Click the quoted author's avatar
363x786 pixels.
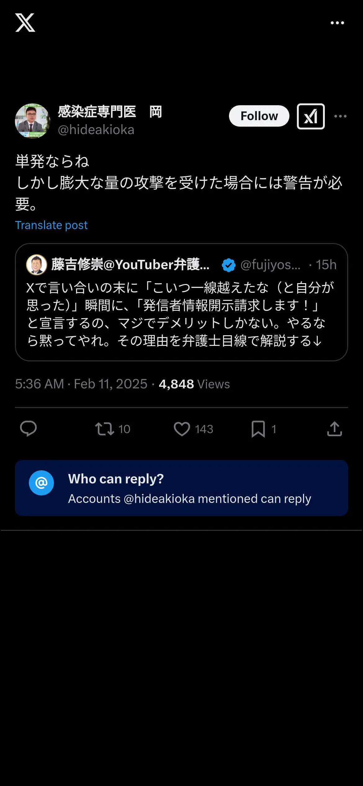click(37, 265)
